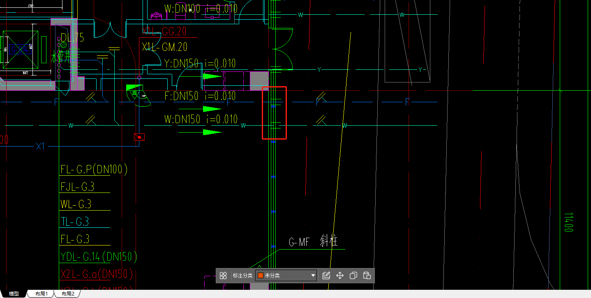The width and height of the screenshot is (591, 298).
Task: Select the FL-G.3 label text
Action: point(75,239)
